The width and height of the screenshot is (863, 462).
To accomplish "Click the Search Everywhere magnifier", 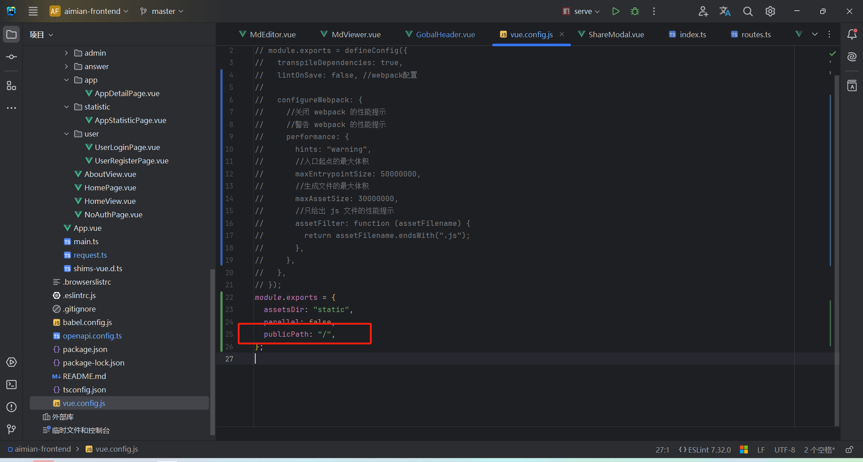I will pos(747,11).
